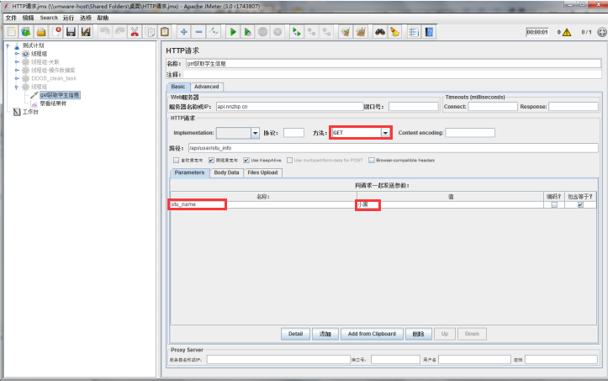Click the Save As icon

[x=86, y=32]
